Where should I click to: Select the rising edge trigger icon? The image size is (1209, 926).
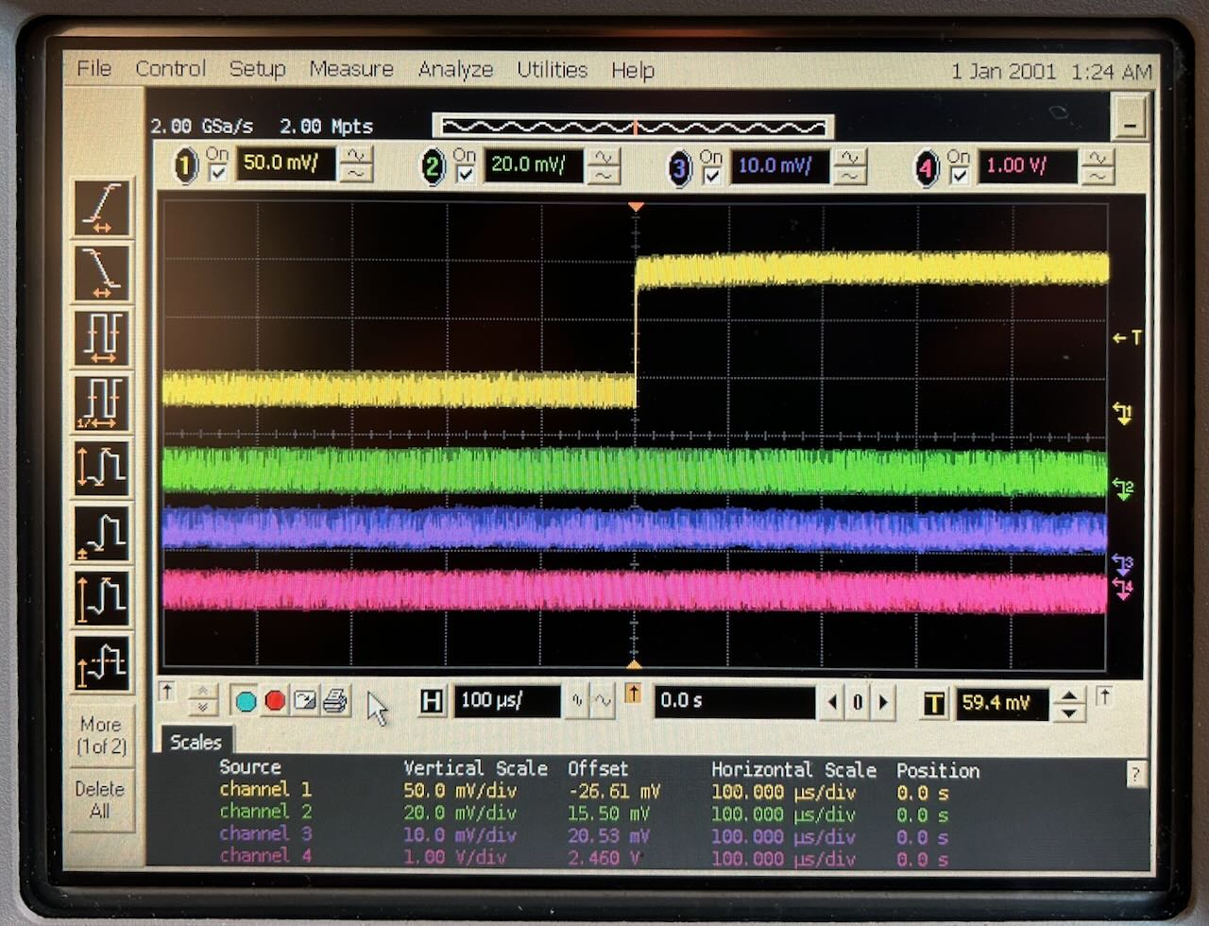tap(102, 207)
